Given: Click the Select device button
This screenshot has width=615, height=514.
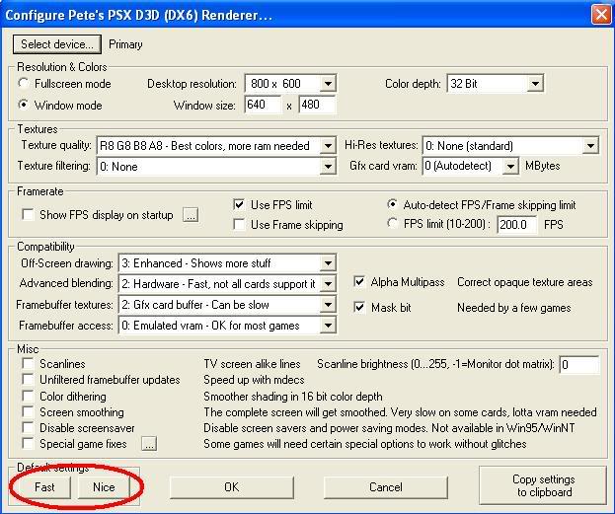Looking at the screenshot, I should click(x=57, y=44).
